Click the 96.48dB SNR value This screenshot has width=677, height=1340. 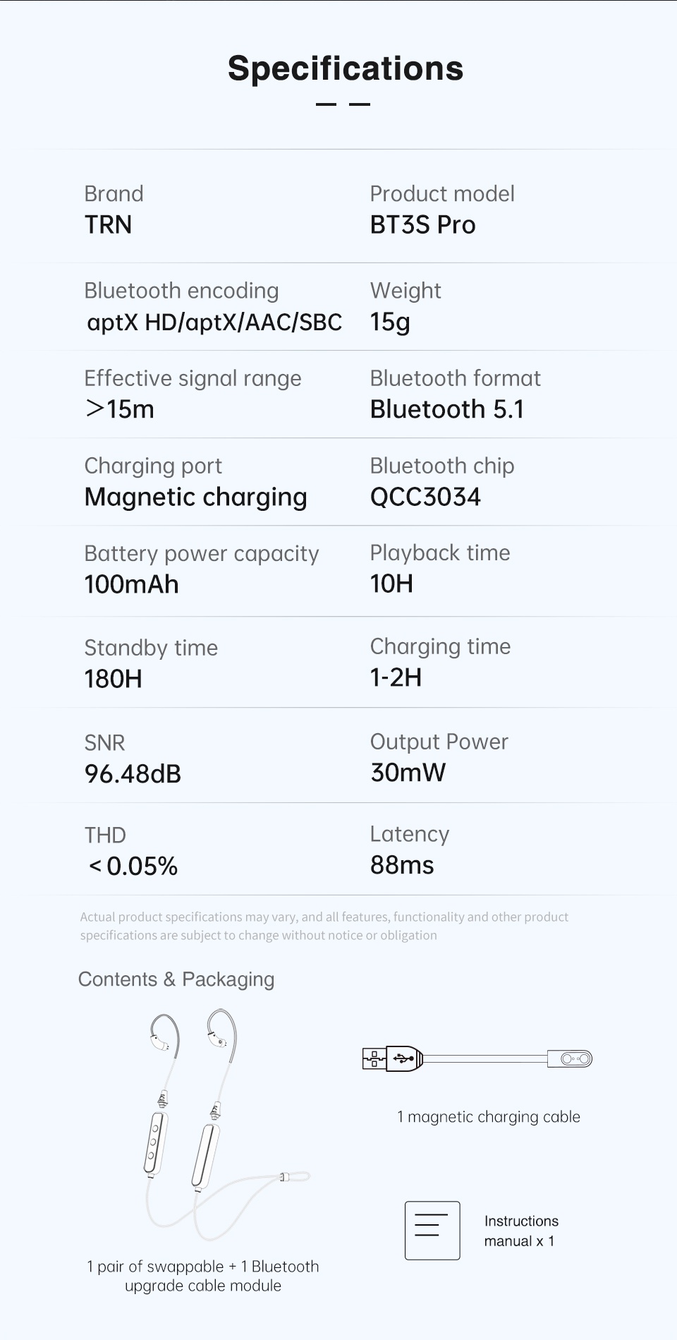coord(133,774)
